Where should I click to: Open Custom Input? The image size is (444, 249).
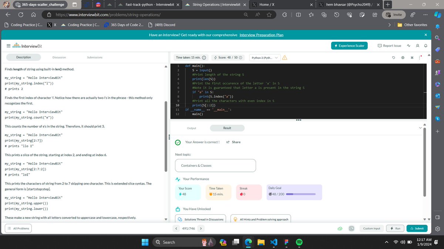(x=371, y=228)
